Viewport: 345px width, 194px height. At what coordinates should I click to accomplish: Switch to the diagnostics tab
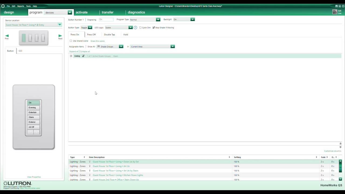point(136,12)
